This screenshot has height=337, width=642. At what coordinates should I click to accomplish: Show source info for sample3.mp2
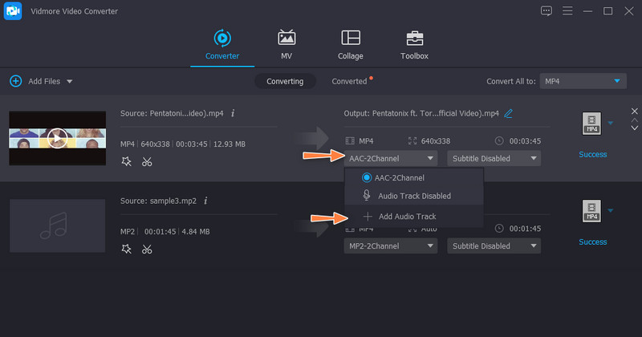[205, 201]
